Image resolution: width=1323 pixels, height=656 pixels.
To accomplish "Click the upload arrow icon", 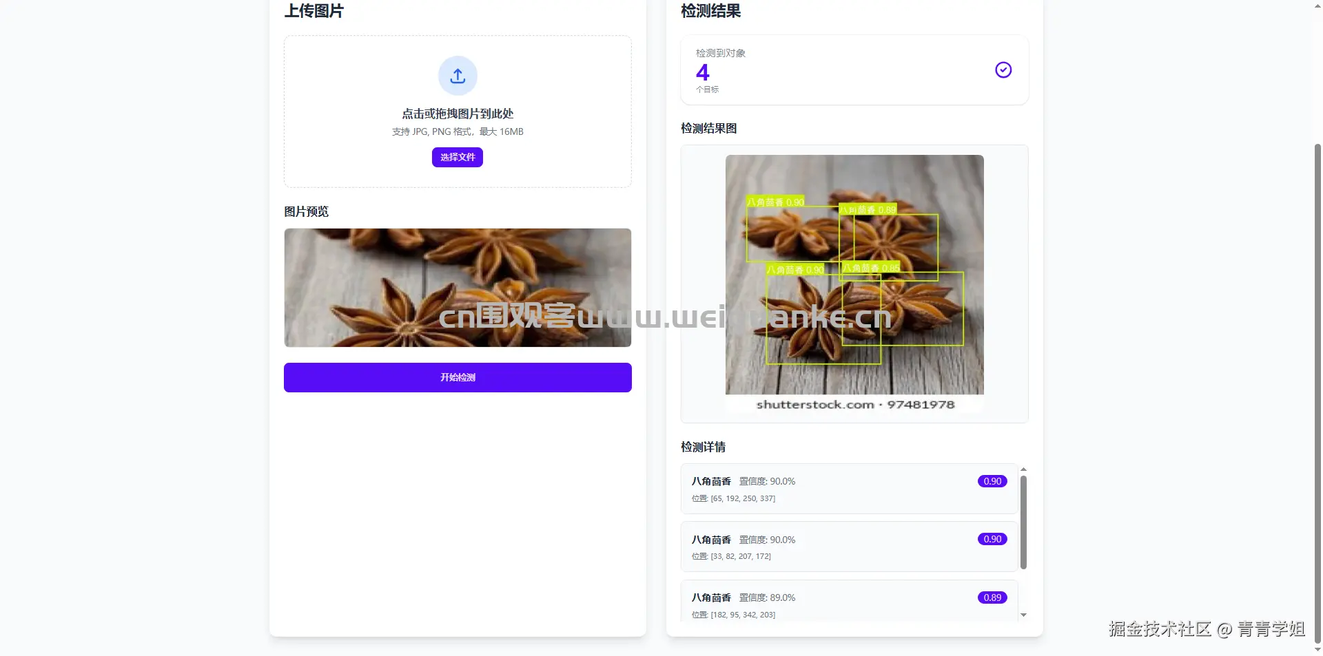I will coord(458,76).
